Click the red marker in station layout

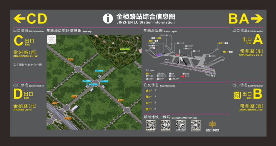point(177,55)
